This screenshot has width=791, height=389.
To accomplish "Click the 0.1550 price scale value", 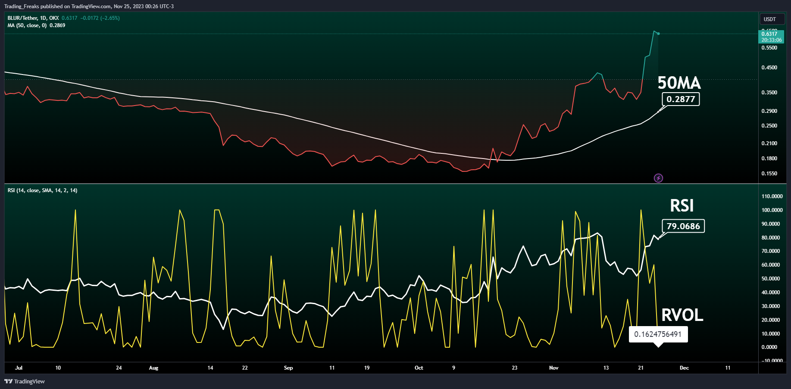I will pos(769,174).
